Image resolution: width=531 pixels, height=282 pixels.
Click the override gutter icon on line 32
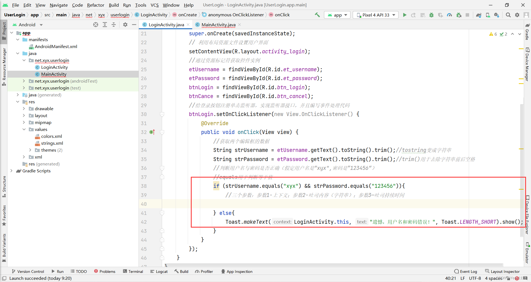coord(152,132)
